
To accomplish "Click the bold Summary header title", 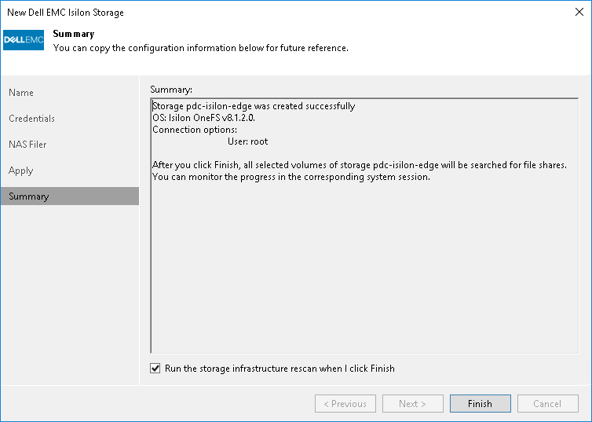I will coord(74,34).
